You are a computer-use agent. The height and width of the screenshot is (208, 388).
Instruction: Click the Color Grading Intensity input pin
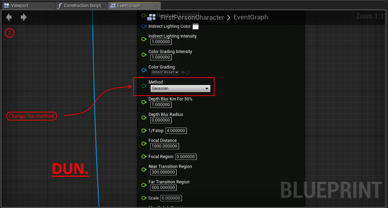pyautogui.click(x=144, y=55)
